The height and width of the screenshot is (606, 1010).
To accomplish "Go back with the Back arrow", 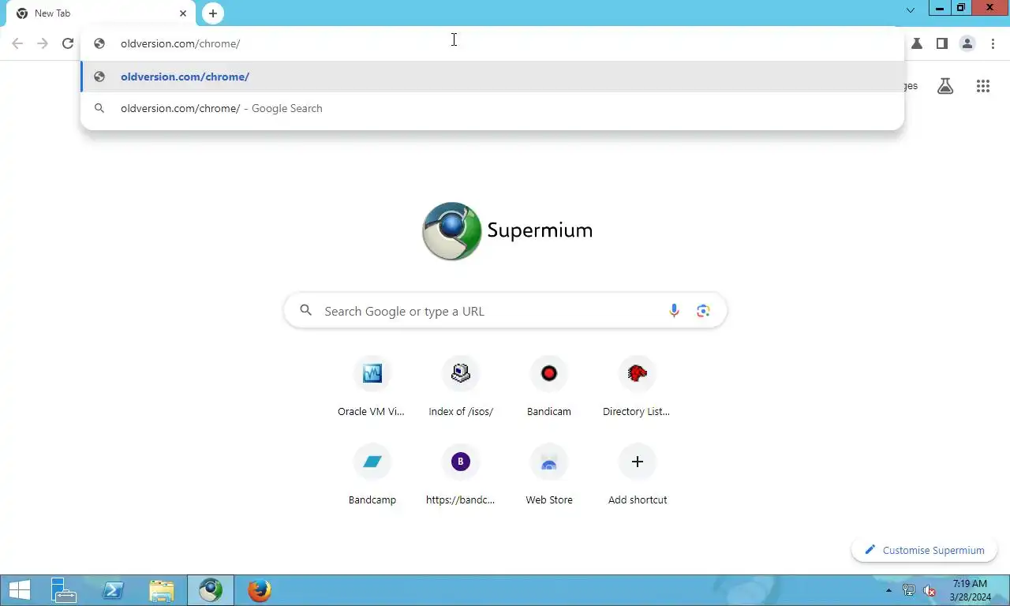I will click(x=17, y=43).
